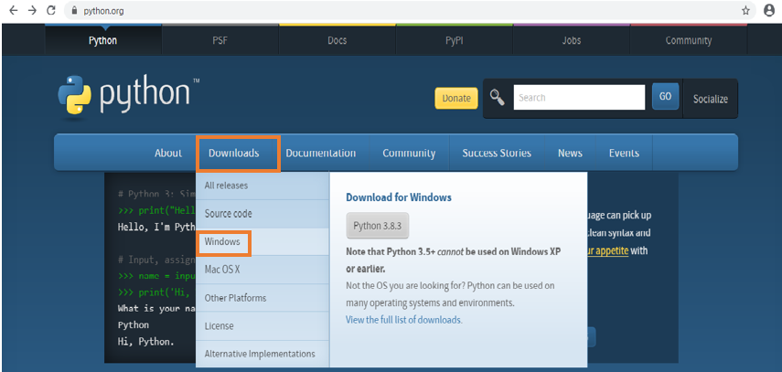
Task: Click 'Hi, Python.' output line in code sample
Action: click(x=146, y=342)
